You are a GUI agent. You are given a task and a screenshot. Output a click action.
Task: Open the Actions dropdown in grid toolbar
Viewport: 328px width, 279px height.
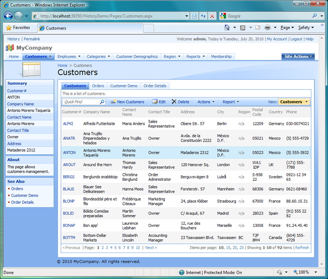pos(206,102)
